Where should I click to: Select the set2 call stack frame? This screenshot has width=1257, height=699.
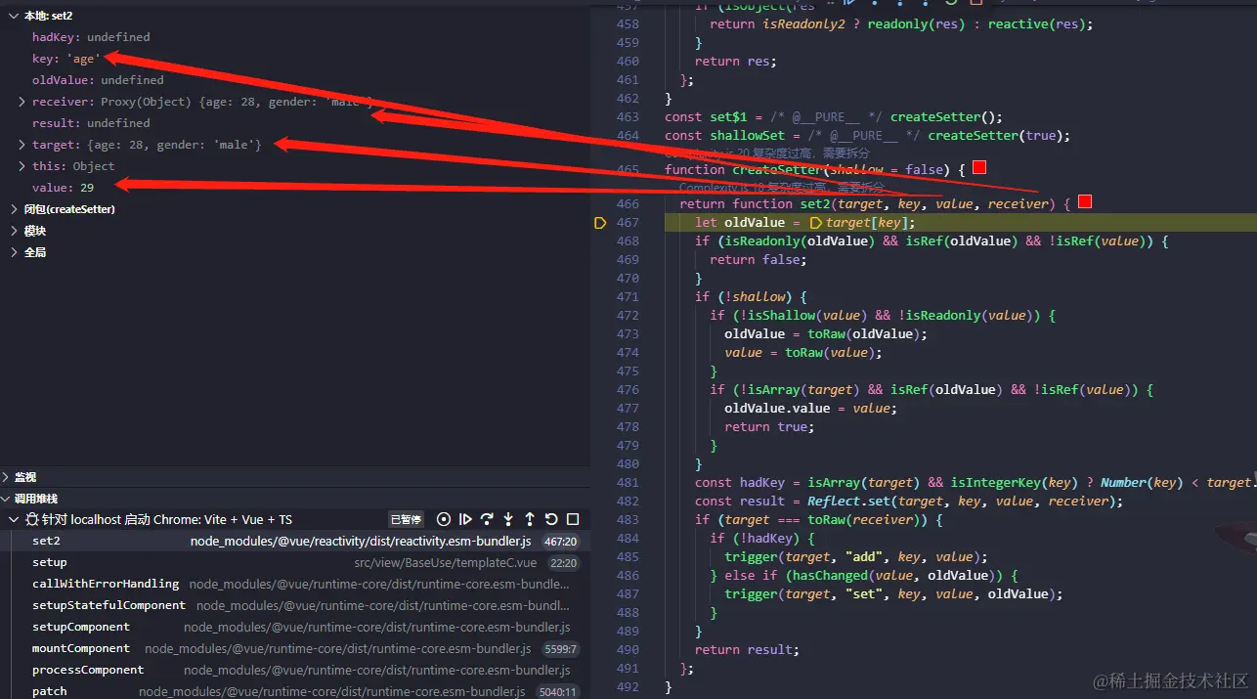click(x=294, y=541)
